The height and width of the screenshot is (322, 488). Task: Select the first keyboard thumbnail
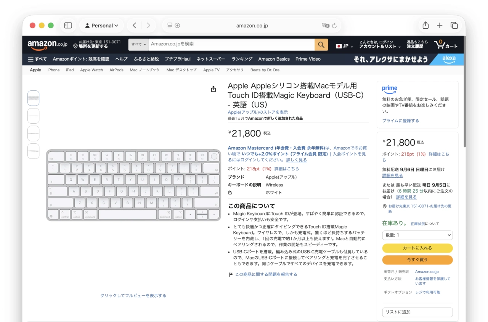click(34, 98)
